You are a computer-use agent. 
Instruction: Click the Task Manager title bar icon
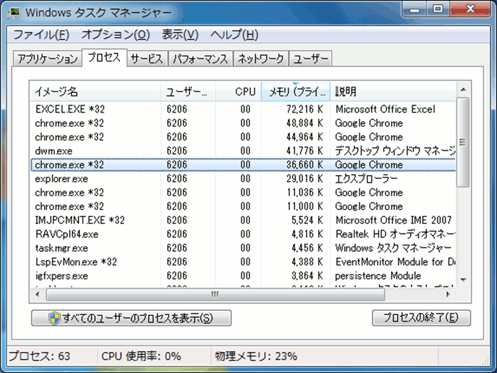pos(15,12)
